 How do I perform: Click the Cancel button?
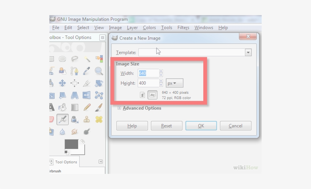236,126
